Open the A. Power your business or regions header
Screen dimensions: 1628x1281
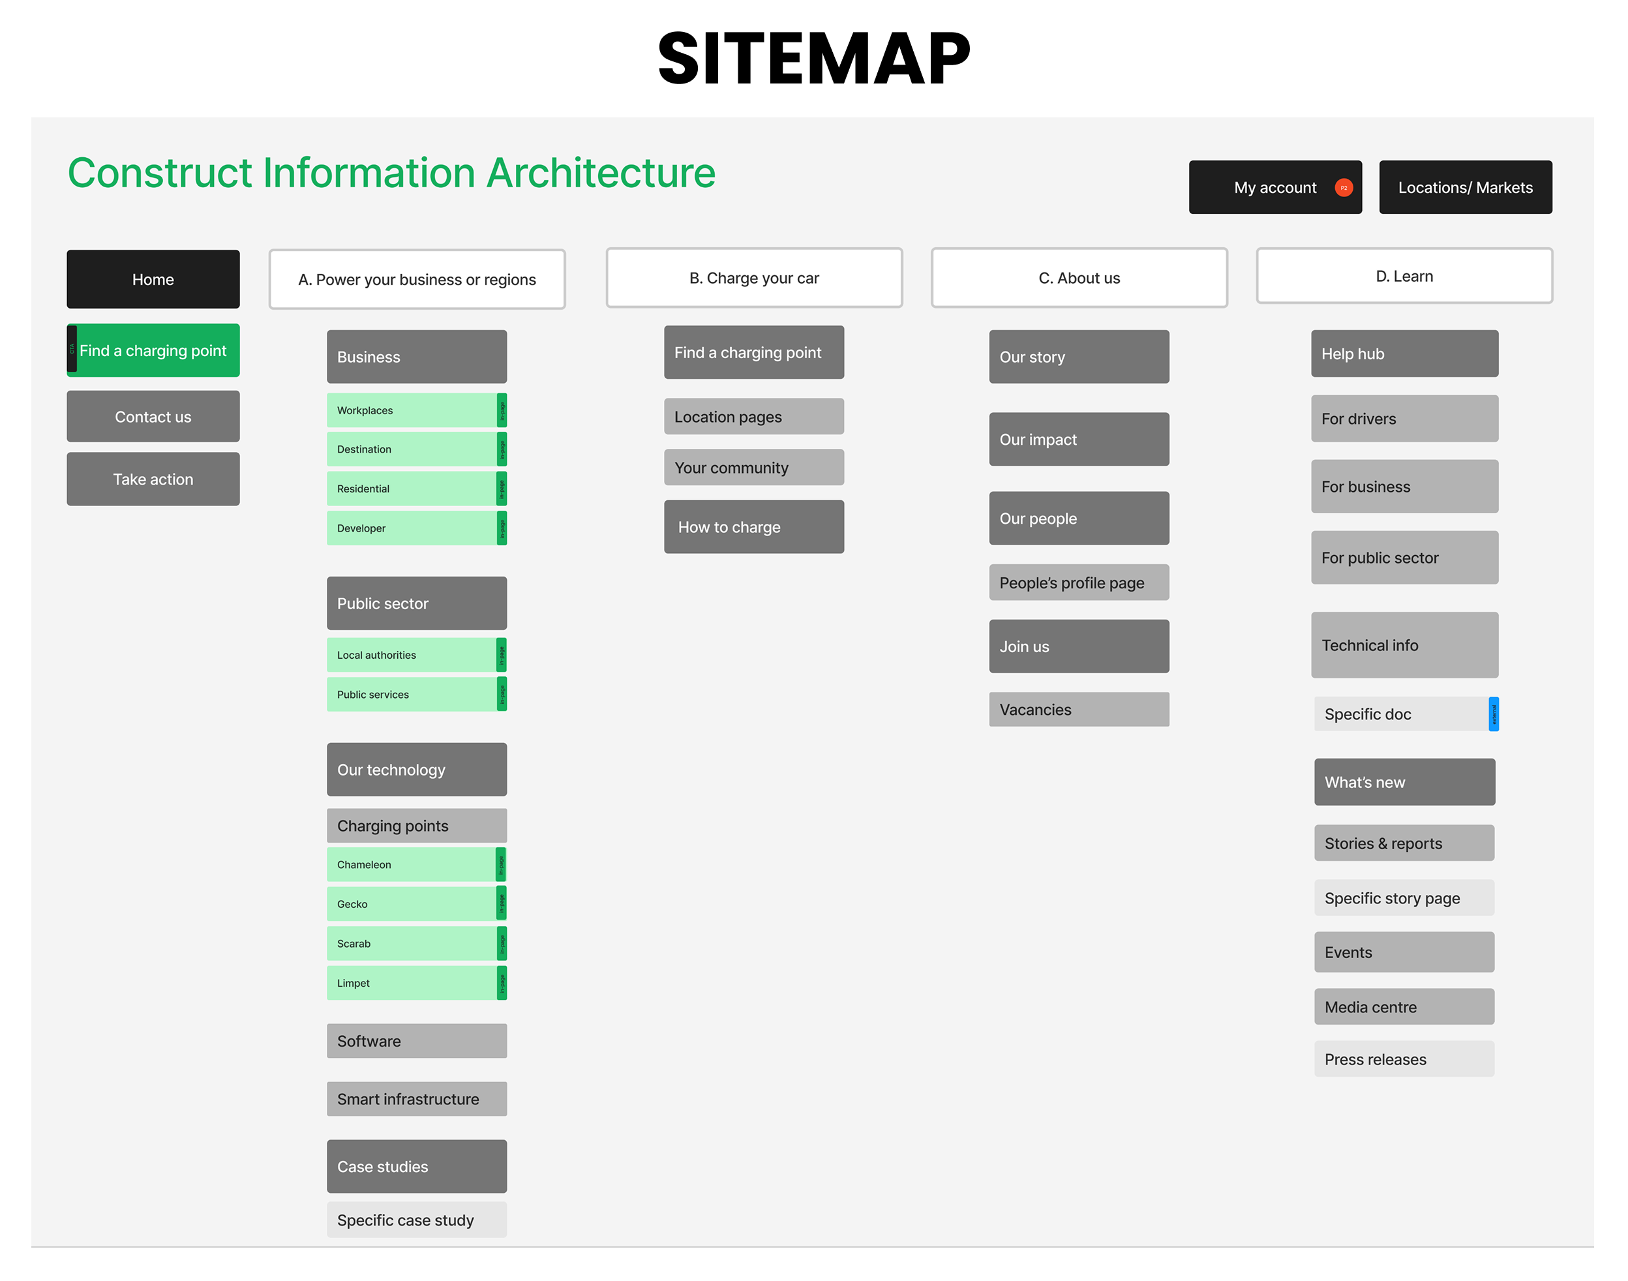coord(417,279)
